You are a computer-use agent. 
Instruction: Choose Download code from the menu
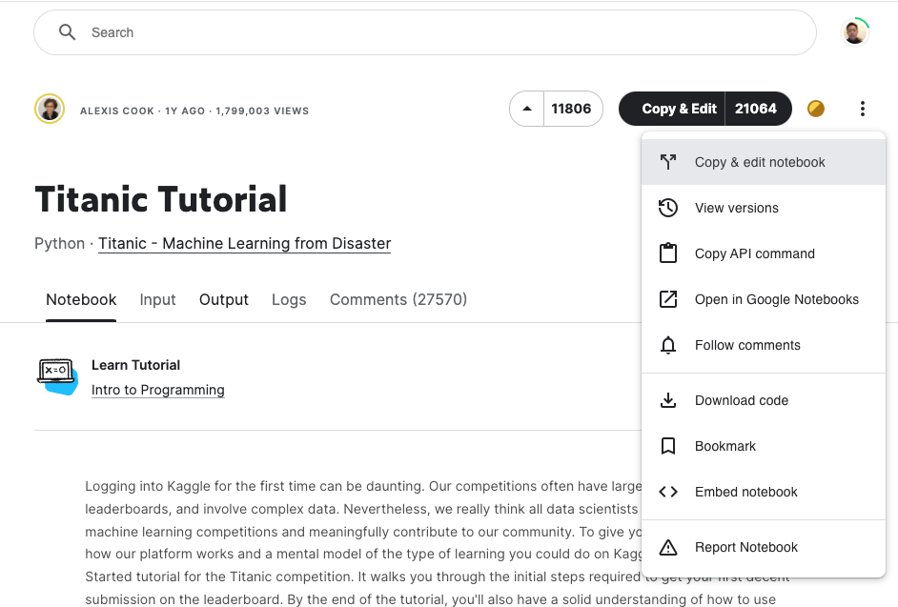coord(764,400)
